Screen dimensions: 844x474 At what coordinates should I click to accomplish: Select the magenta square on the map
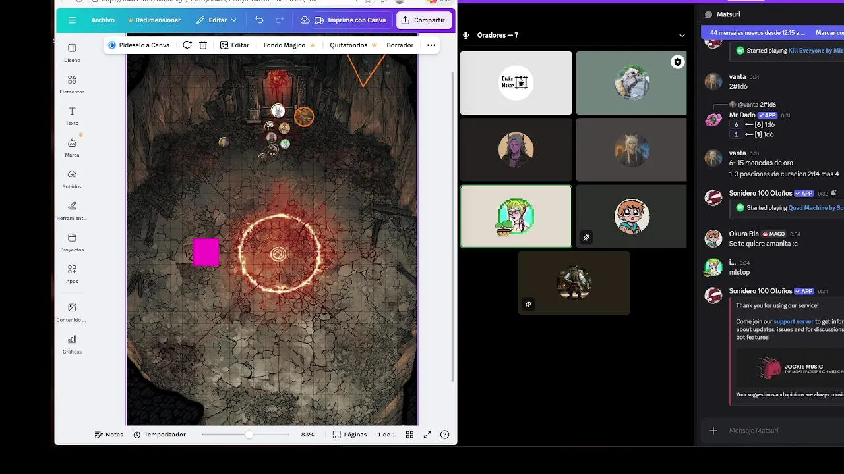pyautogui.click(x=206, y=252)
